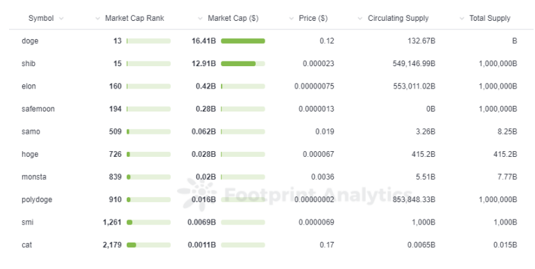Click the Total Supply column chevron icon
This screenshot has width=535, height=269.
[x=462, y=18]
